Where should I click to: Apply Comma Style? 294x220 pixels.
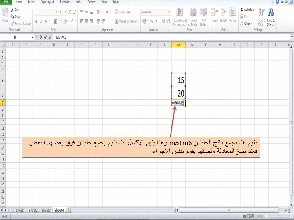point(156,21)
